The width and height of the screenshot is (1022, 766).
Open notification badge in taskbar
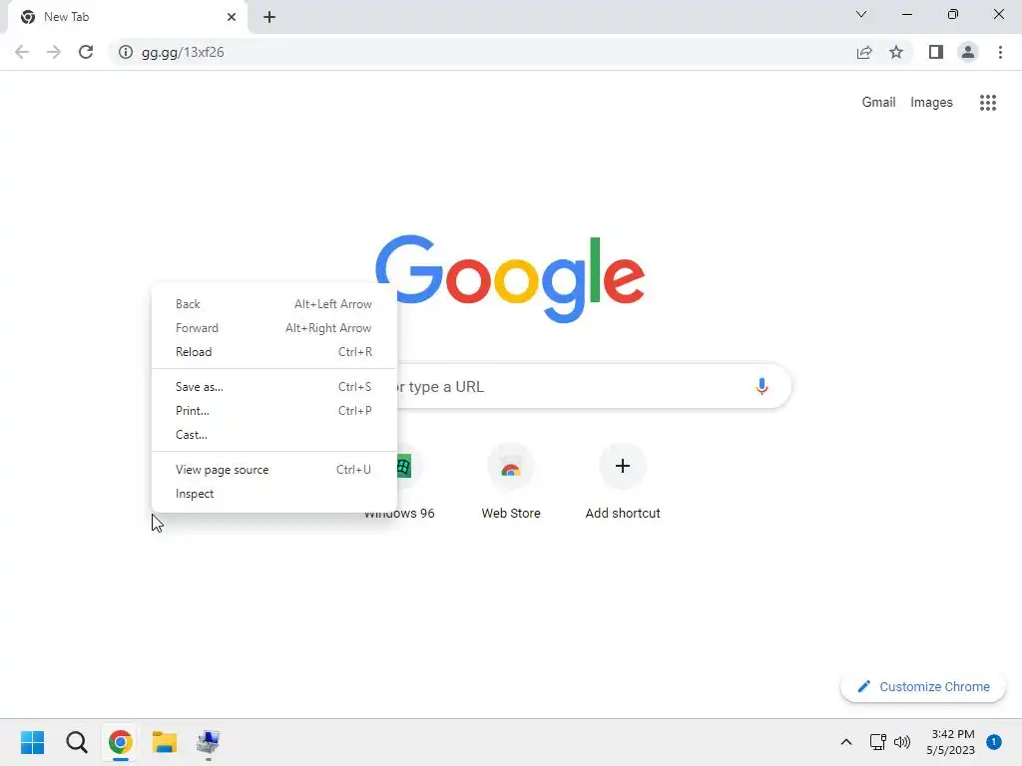click(994, 742)
